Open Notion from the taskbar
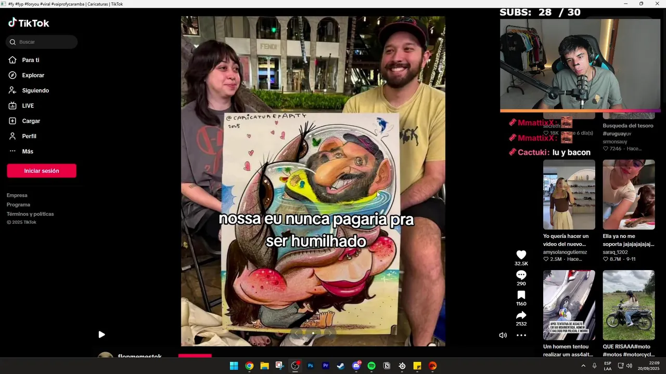This screenshot has width=666, height=374. click(x=387, y=366)
